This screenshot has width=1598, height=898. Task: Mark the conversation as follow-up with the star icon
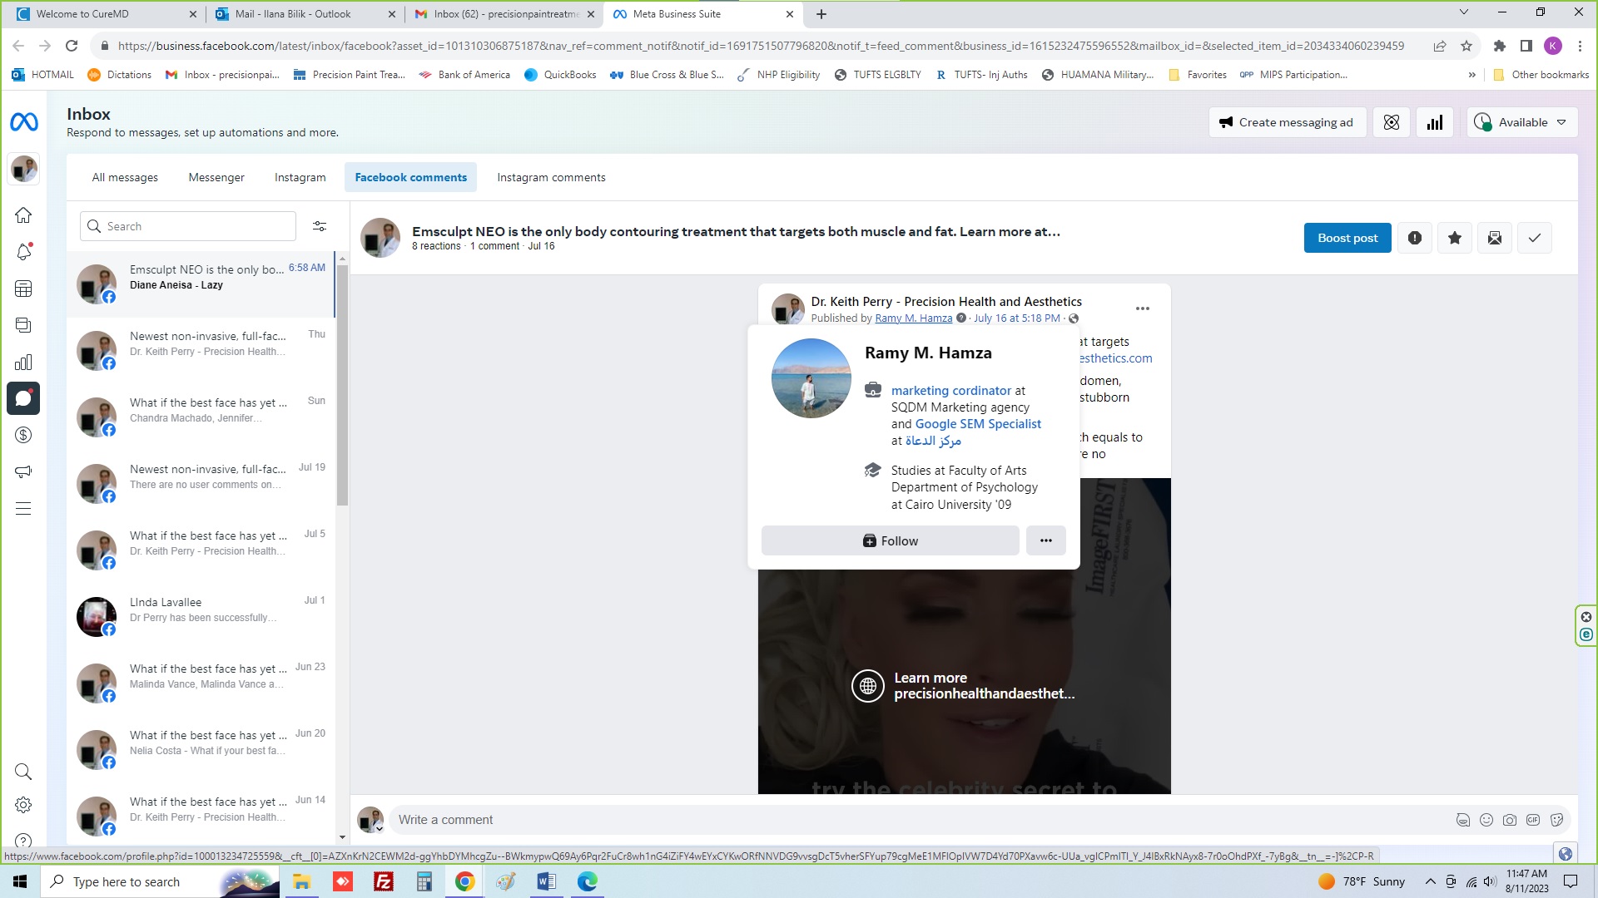1455,239
